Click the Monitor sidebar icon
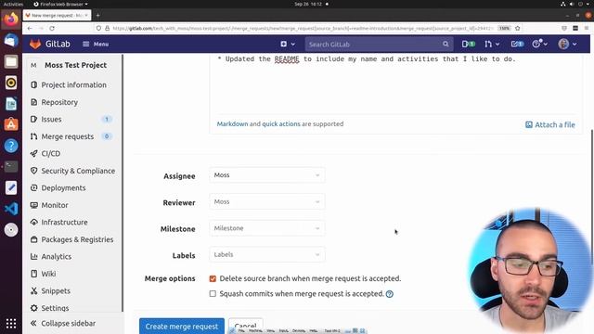 (33, 205)
